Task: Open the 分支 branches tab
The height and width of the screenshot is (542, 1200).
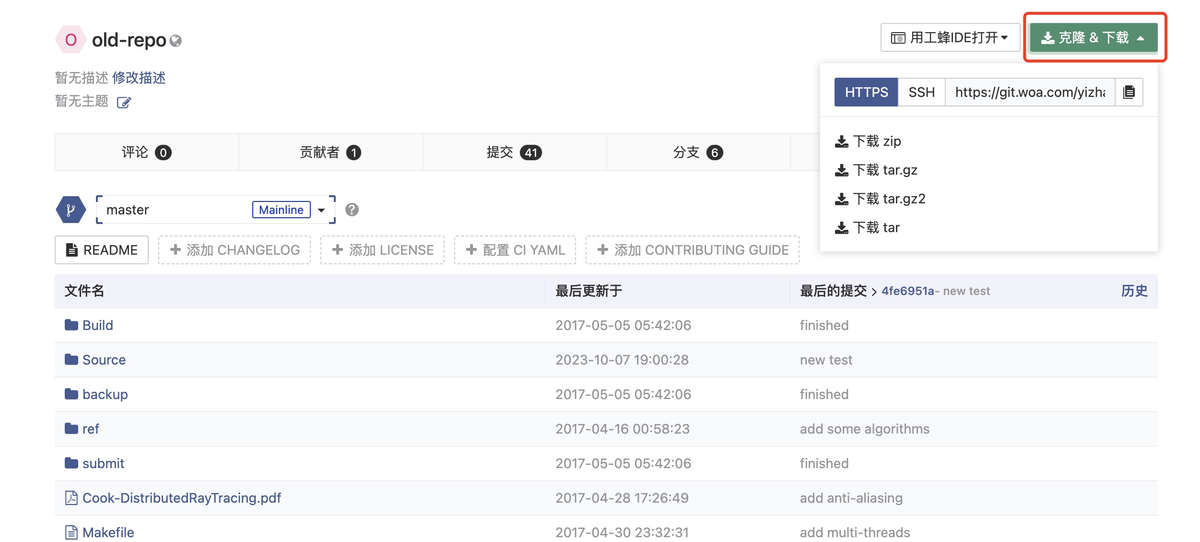Action: pyautogui.click(x=696, y=153)
